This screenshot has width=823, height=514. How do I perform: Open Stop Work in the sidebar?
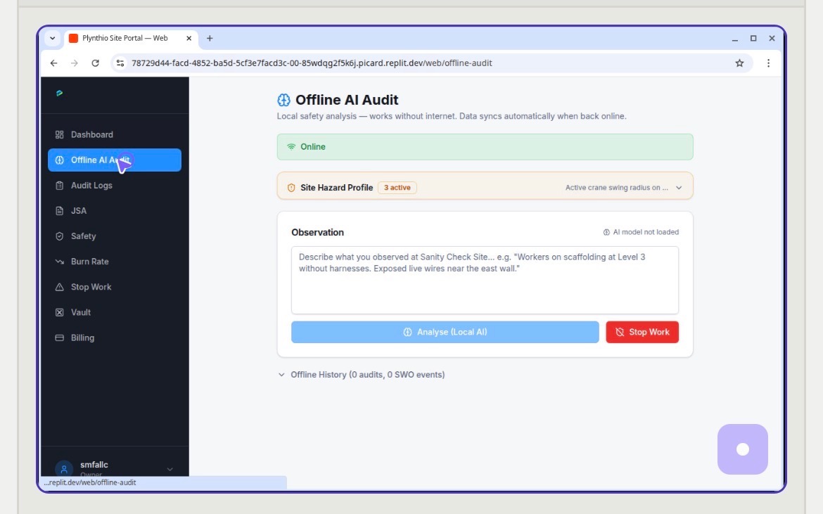(115, 287)
